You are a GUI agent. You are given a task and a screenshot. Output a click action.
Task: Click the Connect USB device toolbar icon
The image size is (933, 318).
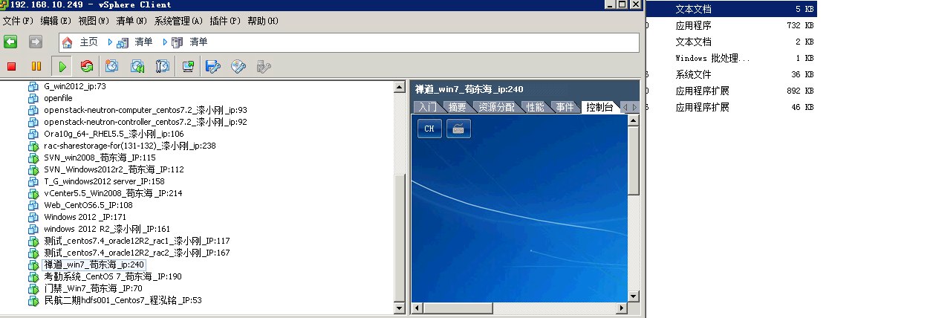[x=263, y=67]
